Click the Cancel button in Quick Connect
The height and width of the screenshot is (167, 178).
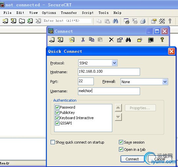pyautogui.click(x=160, y=159)
